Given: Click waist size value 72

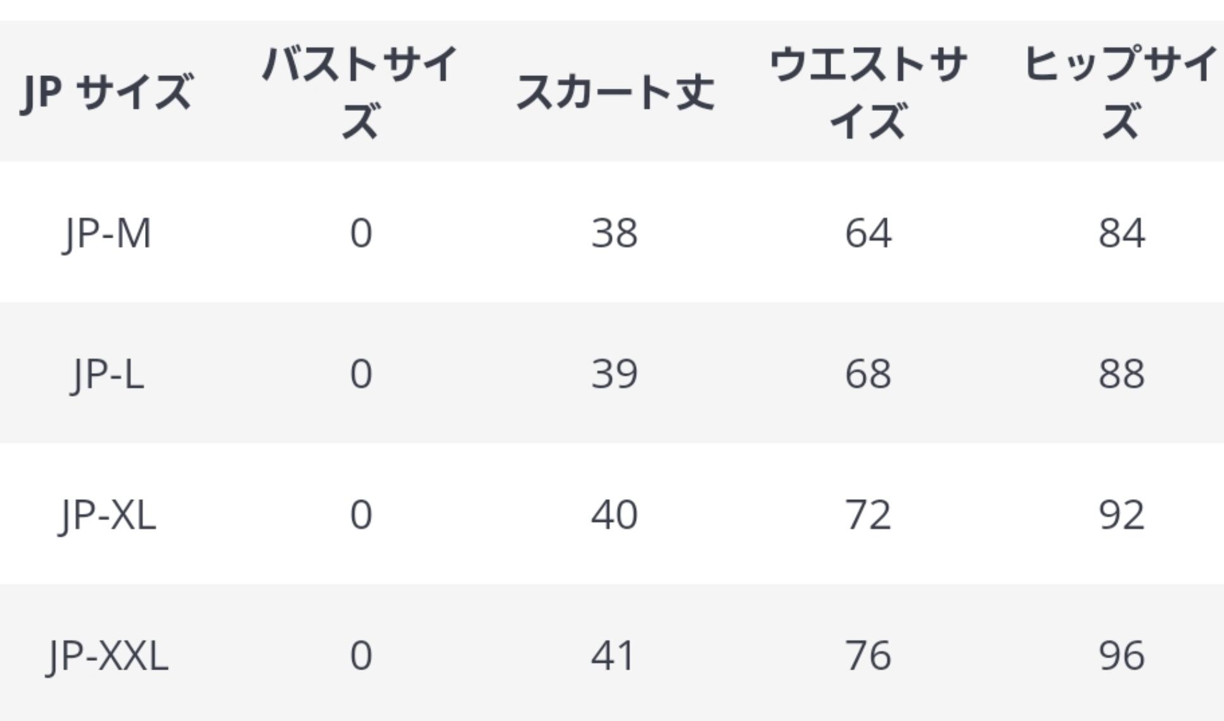Looking at the screenshot, I should tap(868, 514).
